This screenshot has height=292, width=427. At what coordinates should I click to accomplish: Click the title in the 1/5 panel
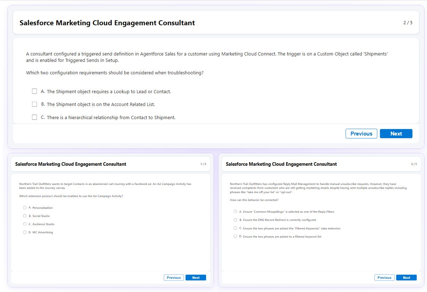click(x=70, y=164)
